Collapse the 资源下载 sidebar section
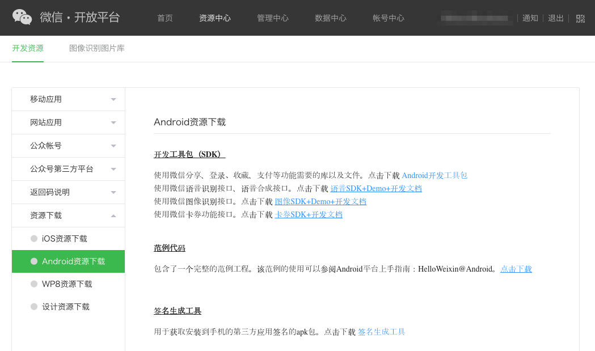The height and width of the screenshot is (351, 595). pyautogui.click(x=68, y=215)
